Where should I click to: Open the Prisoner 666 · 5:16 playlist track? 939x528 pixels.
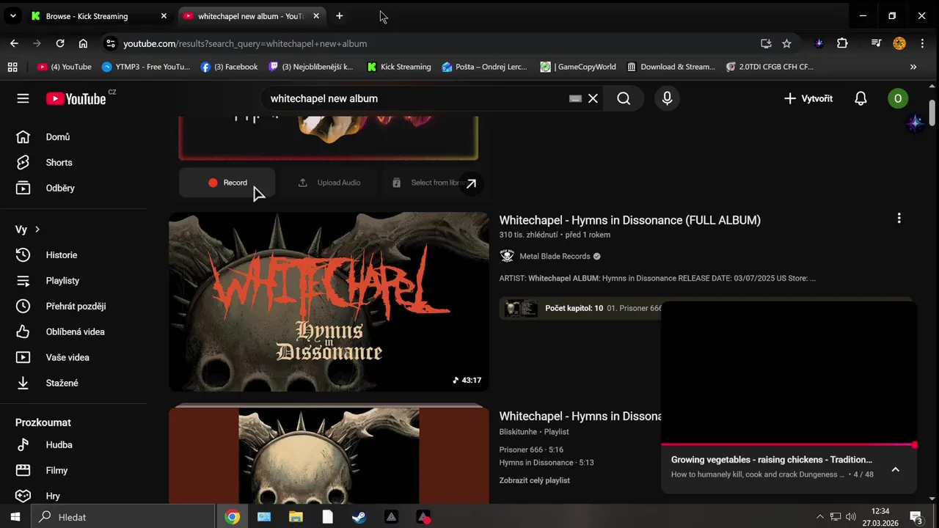[531, 450]
